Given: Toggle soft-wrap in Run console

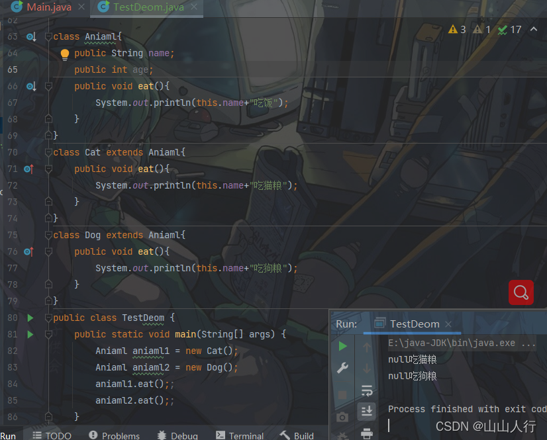Looking at the screenshot, I should tap(367, 391).
